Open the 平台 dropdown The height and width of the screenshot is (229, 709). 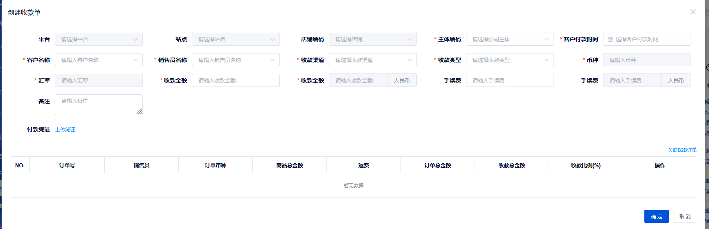coord(99,40)
